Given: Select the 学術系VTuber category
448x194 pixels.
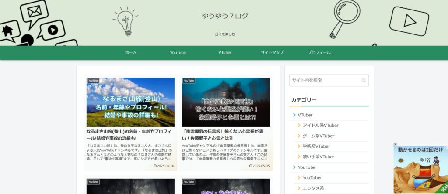Looking at the screenshot, I should (316, 146).
